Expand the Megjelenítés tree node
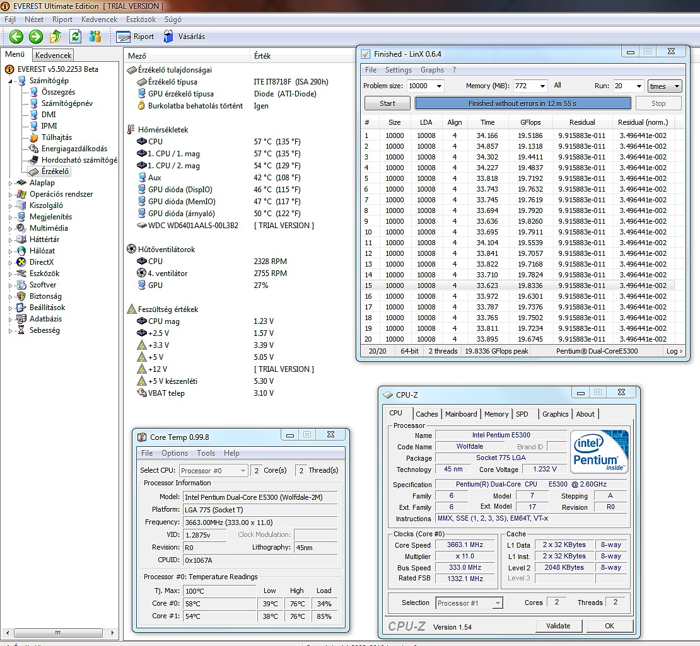Image resolution: width=700 pixels, height=646 pixels. (x=10, y=217)
